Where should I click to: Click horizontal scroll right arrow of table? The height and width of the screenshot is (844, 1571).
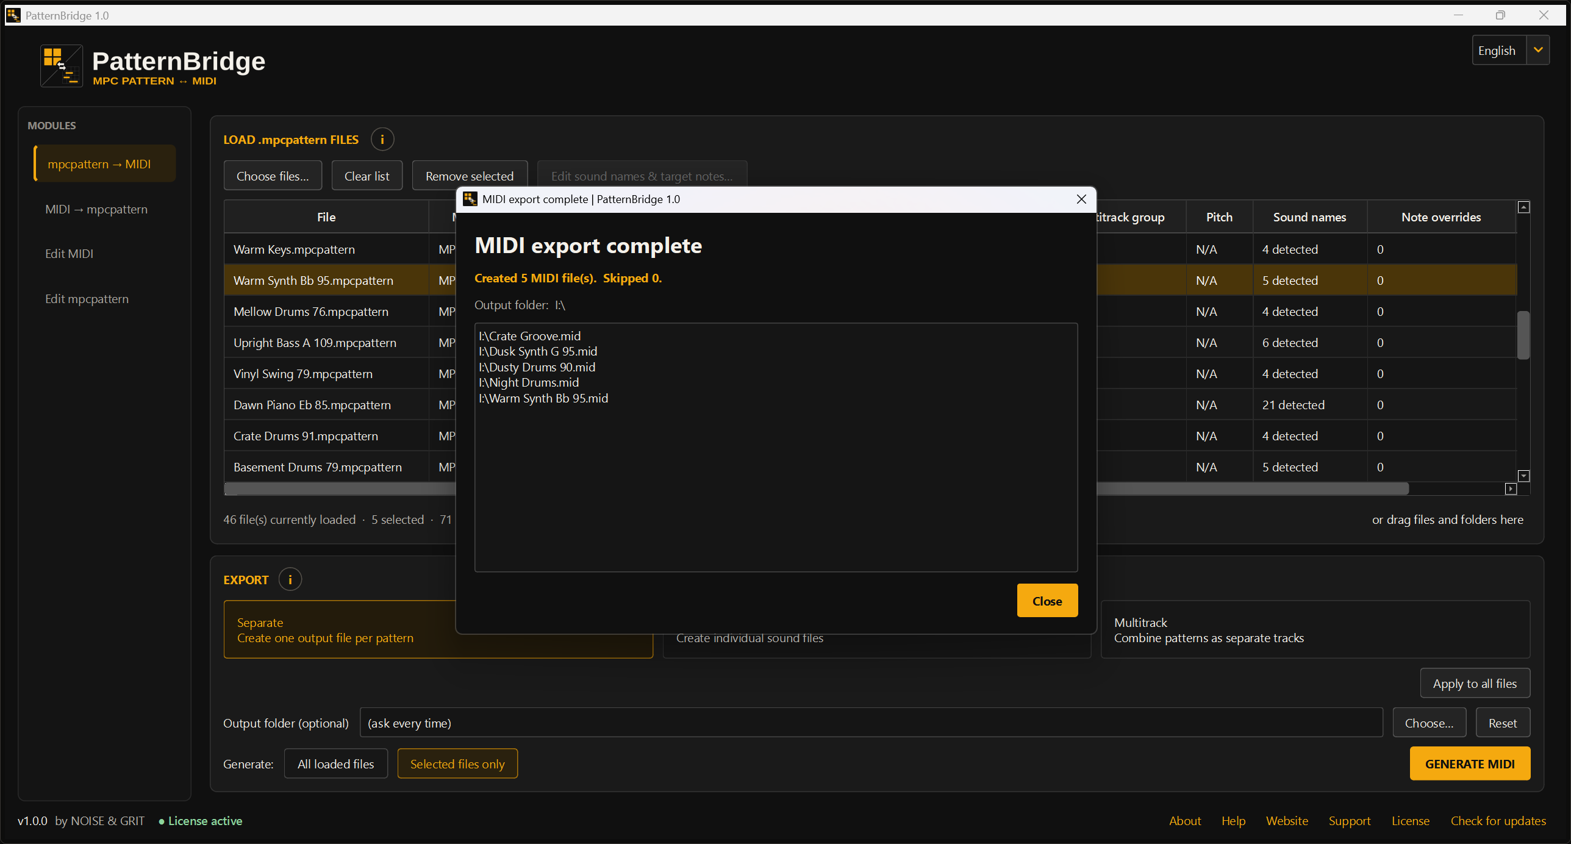[1511, 488]
